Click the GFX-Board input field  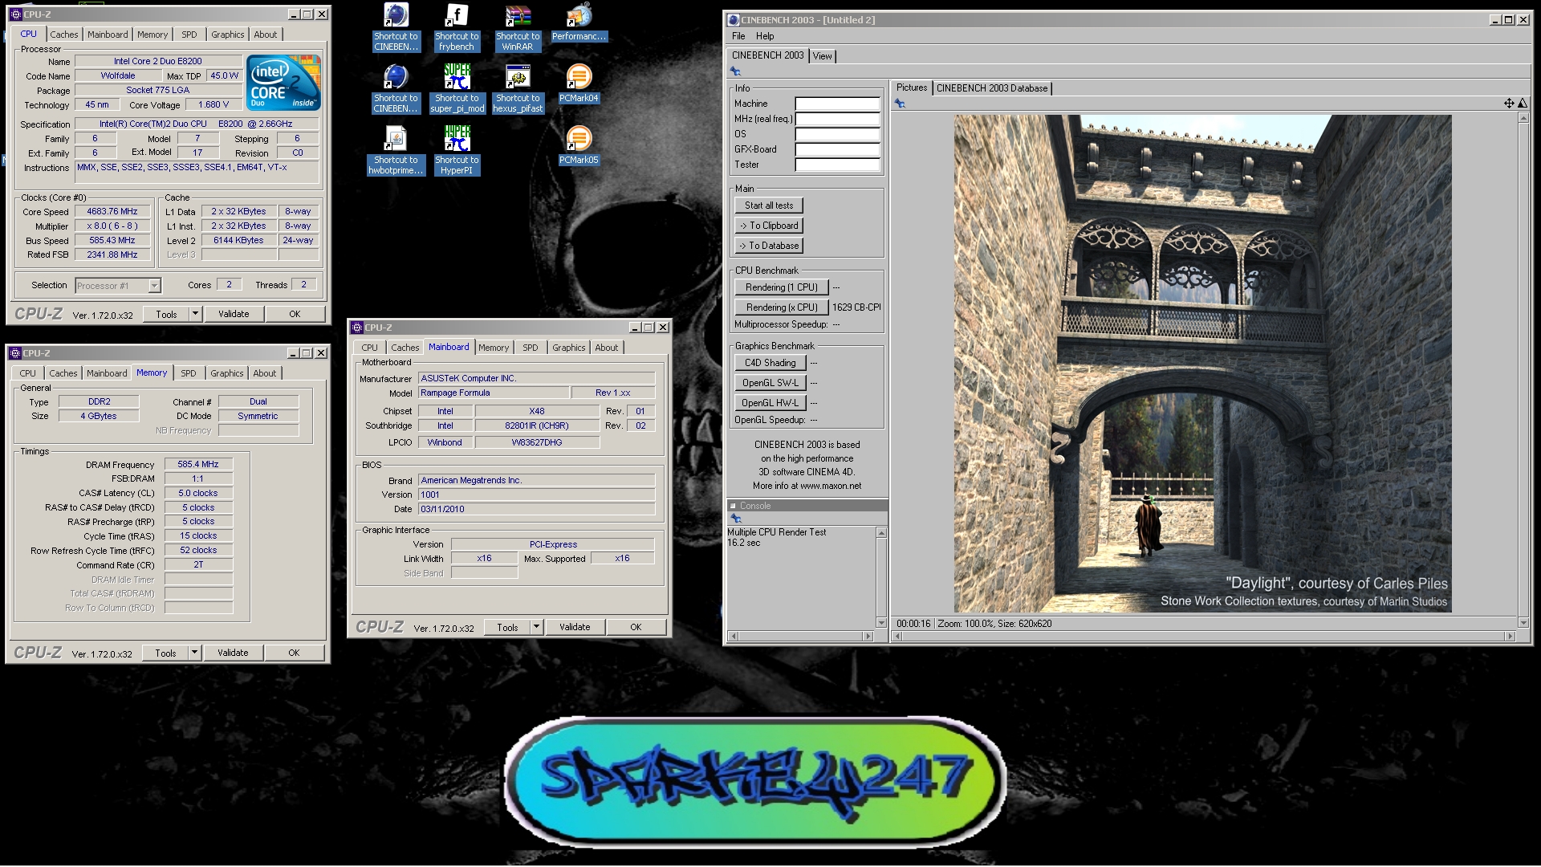pyautogui.click(x=837, y=149)
